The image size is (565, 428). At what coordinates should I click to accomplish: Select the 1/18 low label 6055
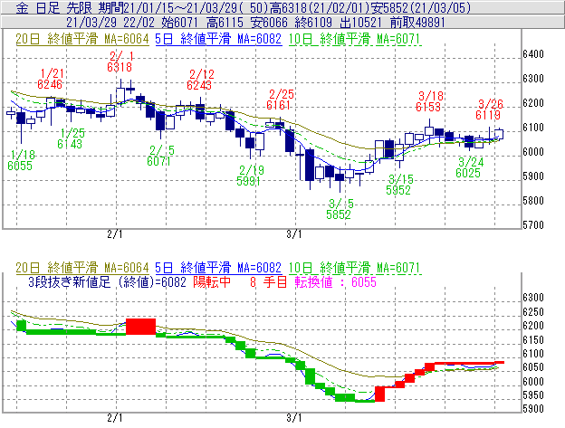click(20, 166)
